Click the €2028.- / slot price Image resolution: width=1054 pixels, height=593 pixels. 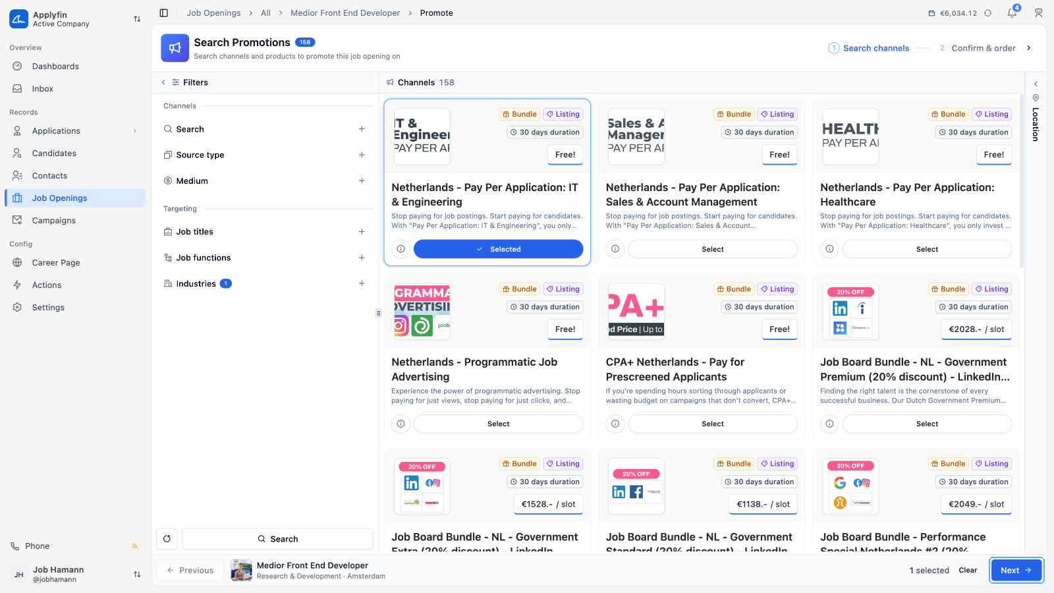click(976, 329)
